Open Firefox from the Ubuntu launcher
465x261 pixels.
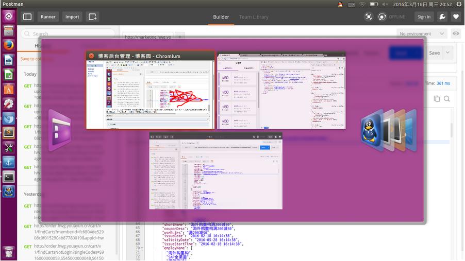coord(8,45)
